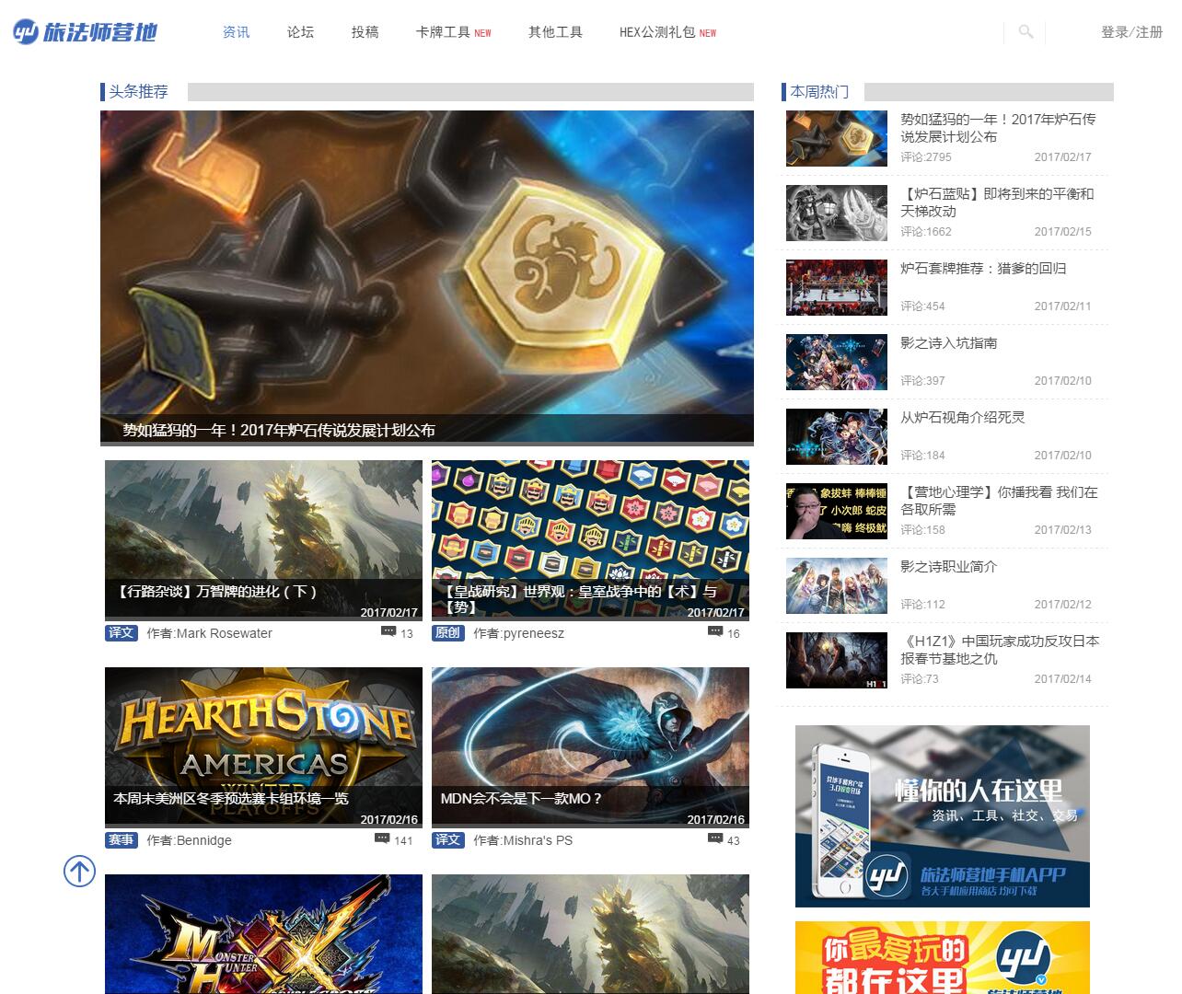Click author Mishra's PS

click(x=538, y=840)
